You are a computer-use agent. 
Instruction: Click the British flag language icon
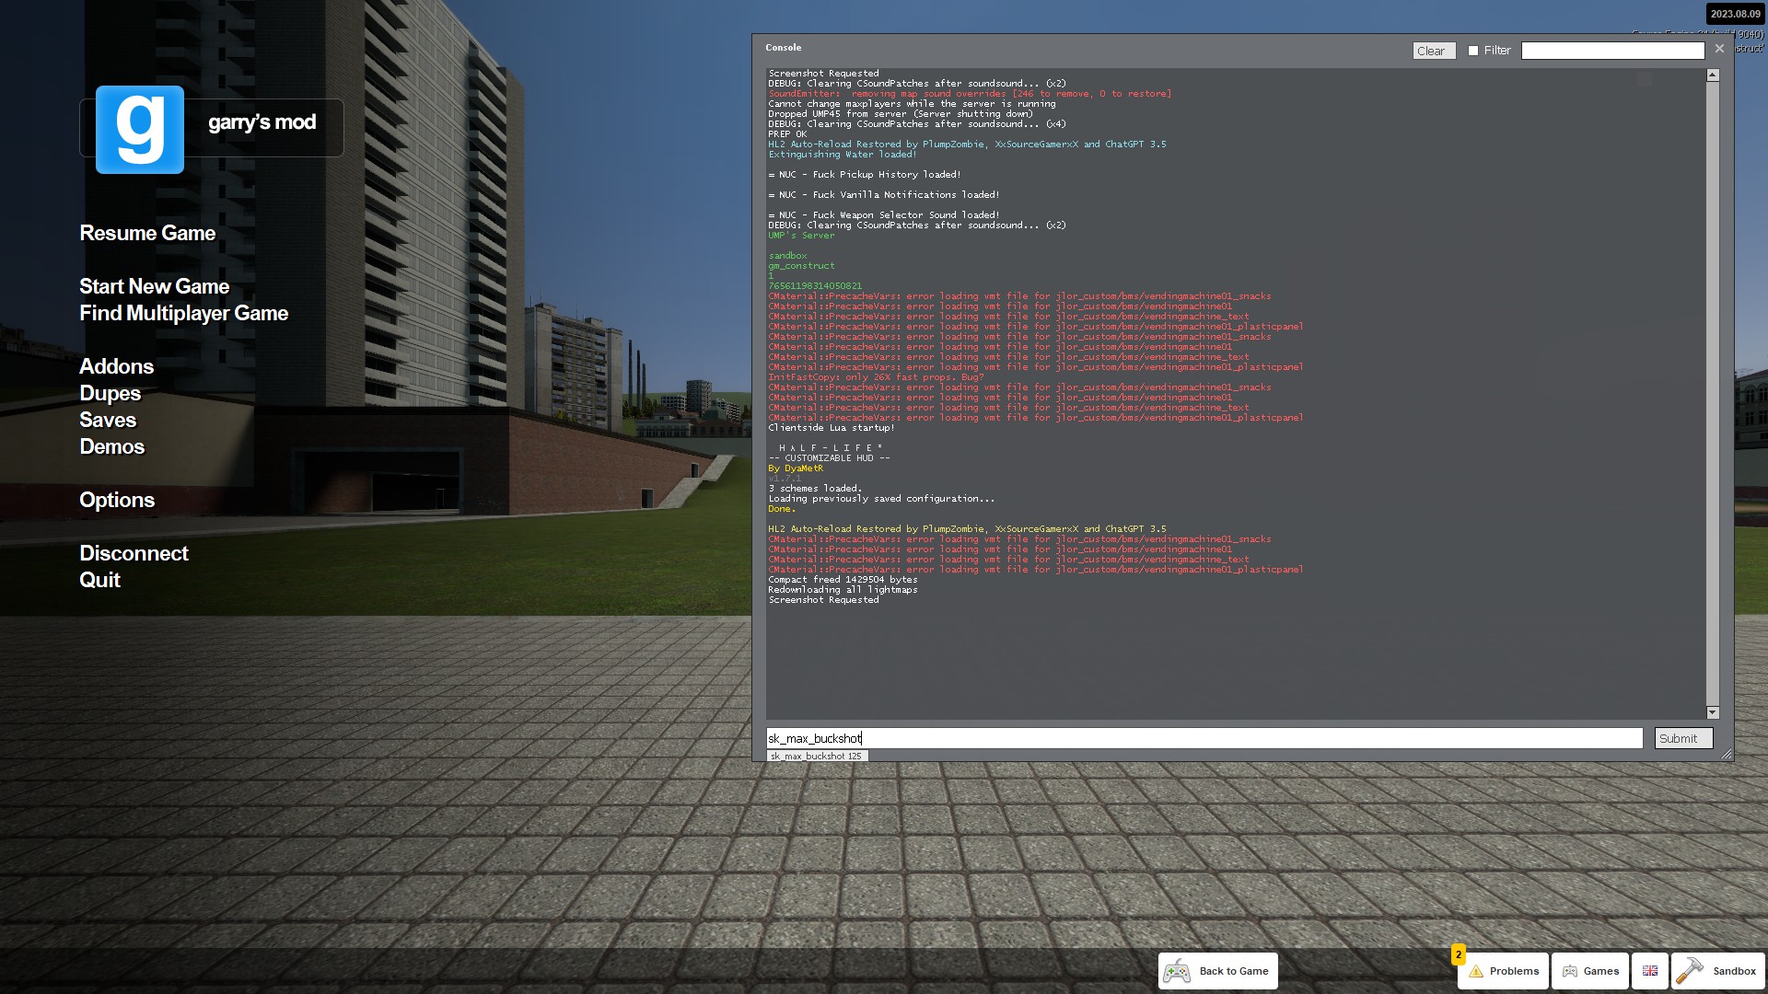tap(1649, 971)
